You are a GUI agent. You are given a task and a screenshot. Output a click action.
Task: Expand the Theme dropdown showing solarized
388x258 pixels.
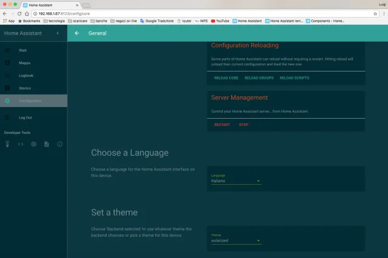[236, 240]
